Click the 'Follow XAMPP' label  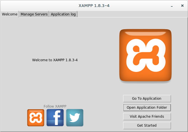(x=55, y=106)
